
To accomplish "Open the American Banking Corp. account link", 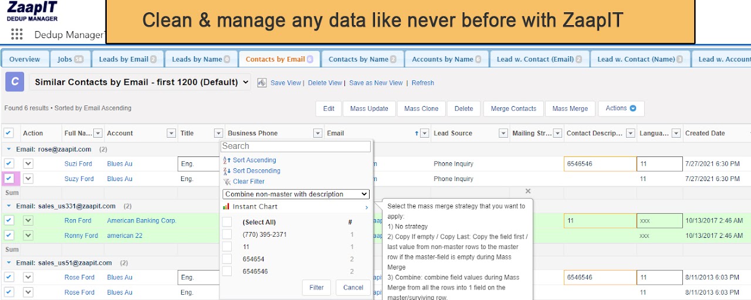I will (141, 221).
